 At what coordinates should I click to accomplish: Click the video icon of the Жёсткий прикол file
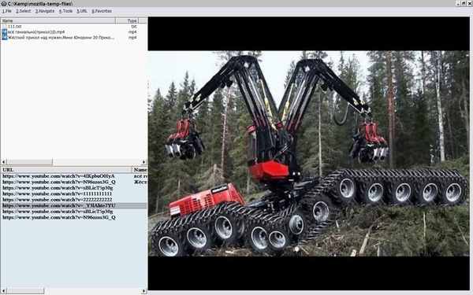click(x=4, y=37)
